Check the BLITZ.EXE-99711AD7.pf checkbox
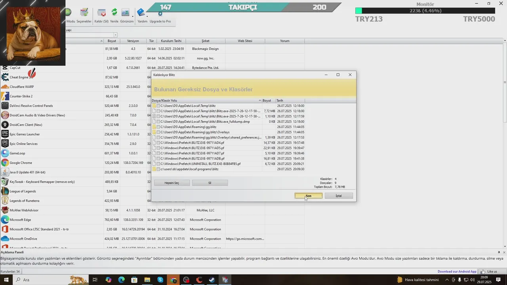The width and height of the screenshot is (507, 285). click(158, 153)
